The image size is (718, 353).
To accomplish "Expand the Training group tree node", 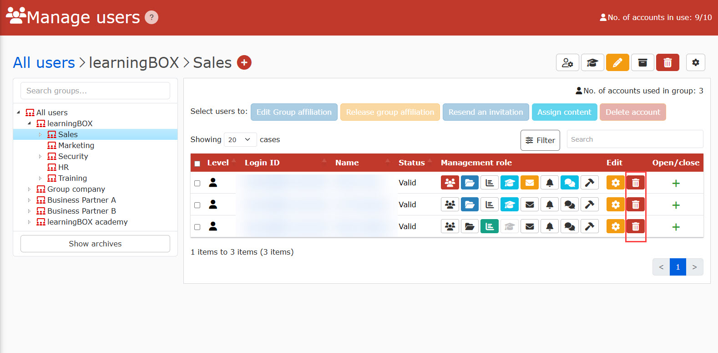I will [40, 178].
